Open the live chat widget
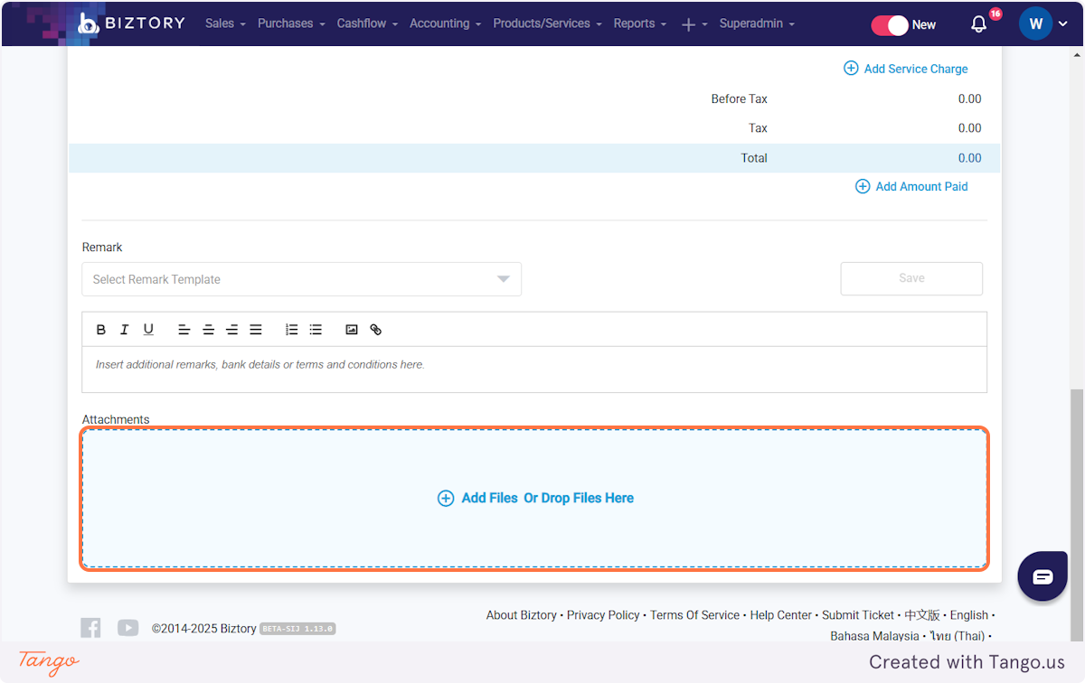The image size is (1085, 683). (1043, 576)
